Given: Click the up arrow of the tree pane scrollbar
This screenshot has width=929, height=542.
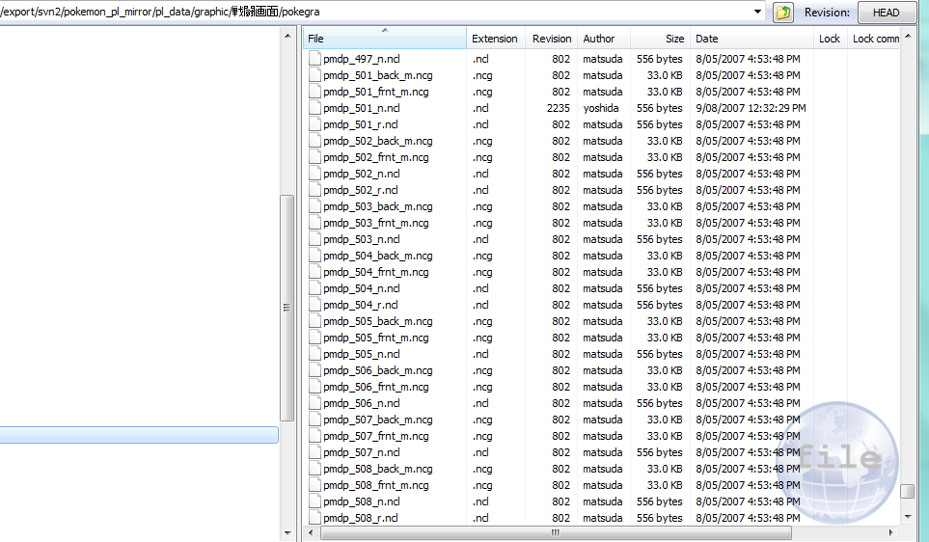Looking at the screenshot, I should pyautogui.click(x=287, y=36).
